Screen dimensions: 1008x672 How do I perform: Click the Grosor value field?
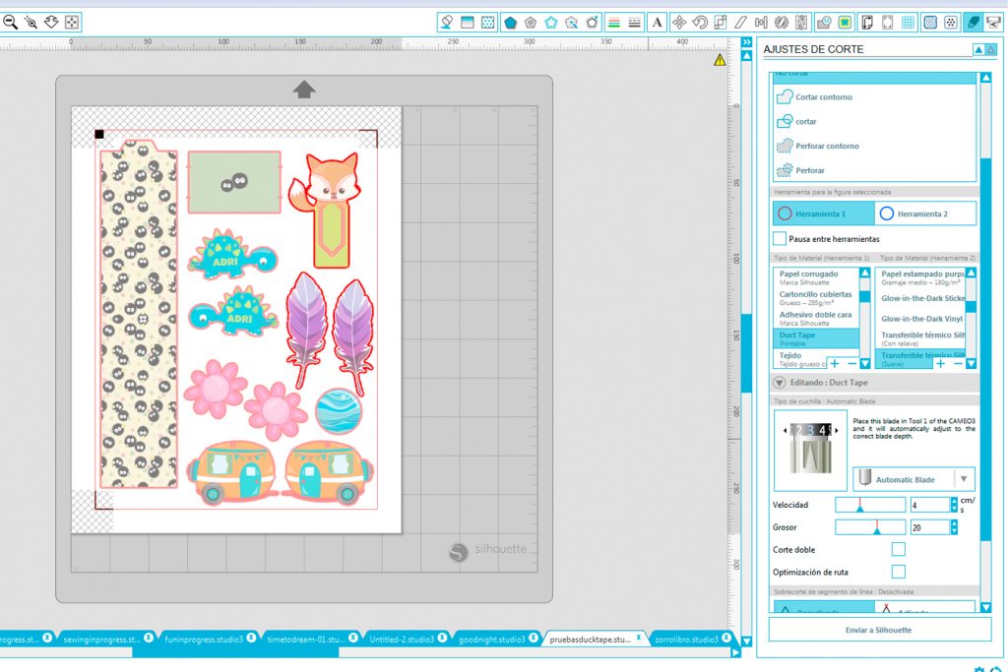click(x=929, y=527)
